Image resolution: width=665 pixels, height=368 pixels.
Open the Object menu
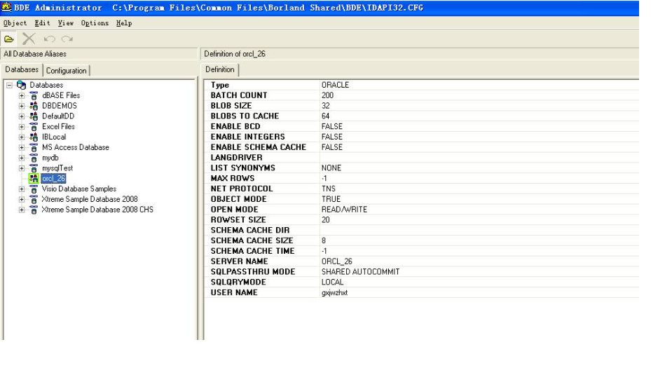pos(15,23)
